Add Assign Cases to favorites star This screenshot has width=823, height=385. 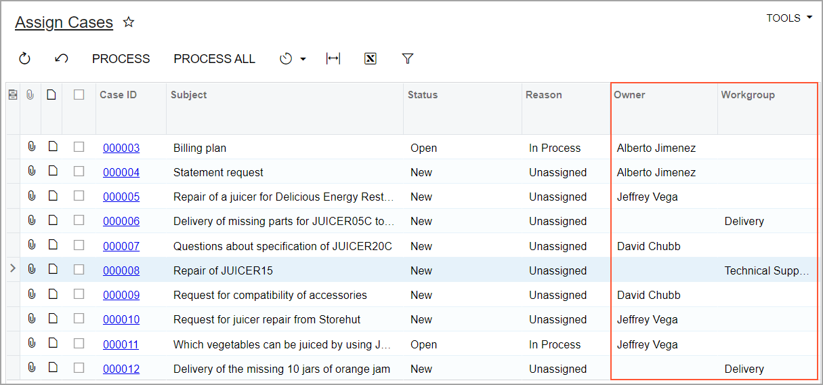pyautogui.click(x=129, y=22)
